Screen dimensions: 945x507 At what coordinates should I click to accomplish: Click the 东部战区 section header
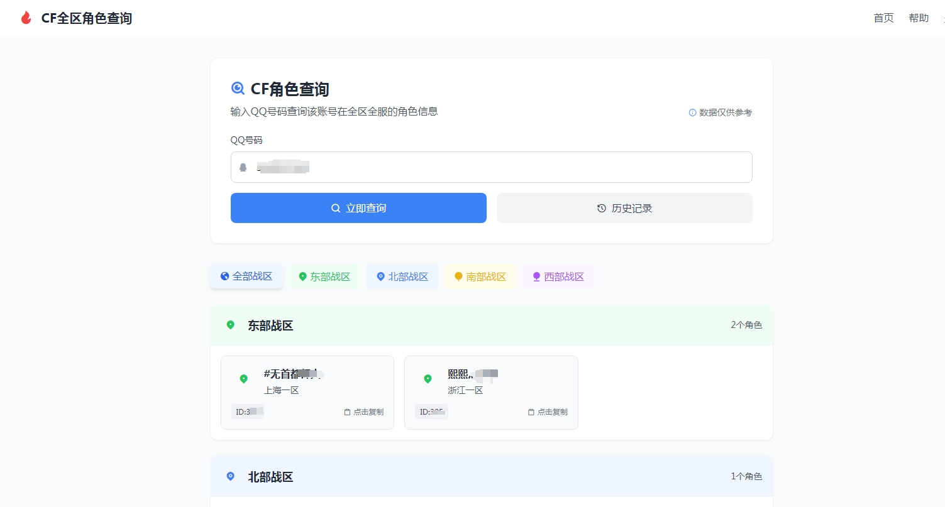click(x=491, y=325)
